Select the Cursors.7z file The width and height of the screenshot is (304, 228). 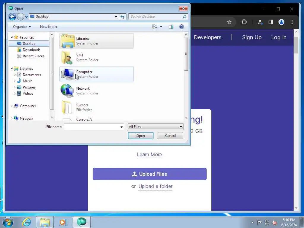coord(84,119)
